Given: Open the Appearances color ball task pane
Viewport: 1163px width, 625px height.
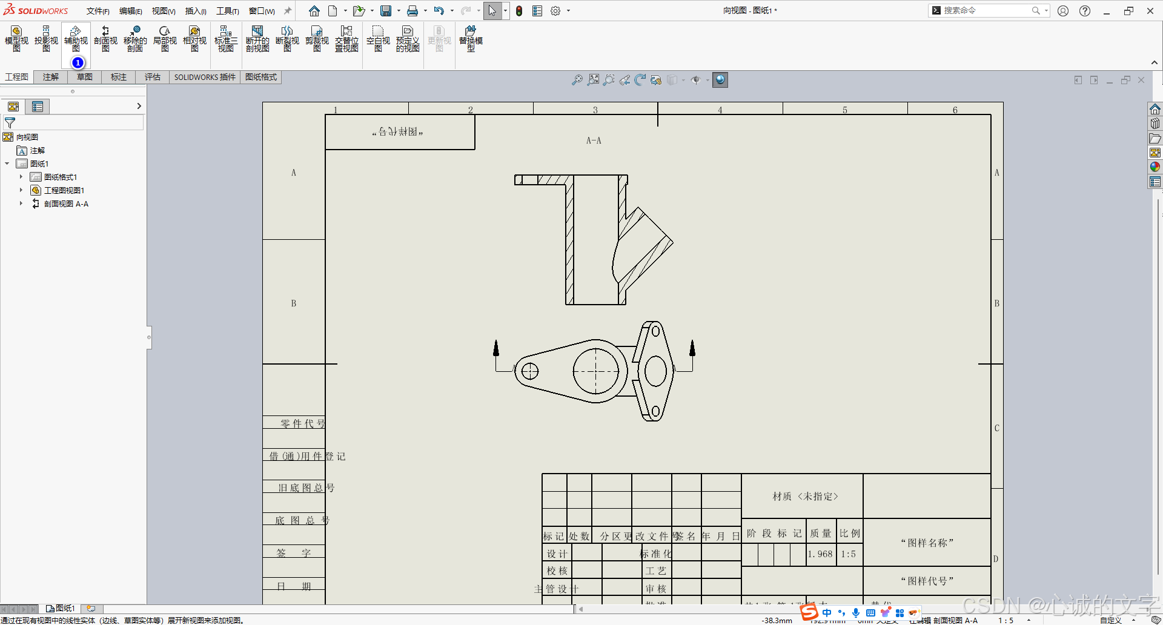Looking at the screenshot, I should click(1155, 167).
